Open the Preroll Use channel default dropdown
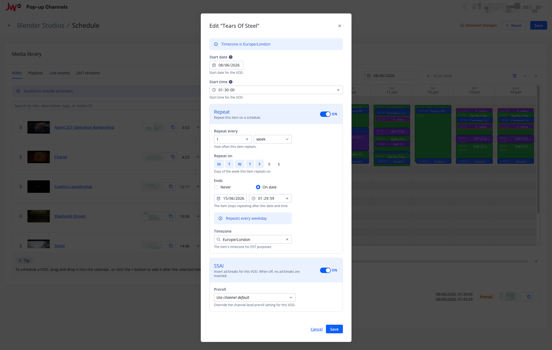The width and height of the screenshot is (552, 350). pos(255,297)
